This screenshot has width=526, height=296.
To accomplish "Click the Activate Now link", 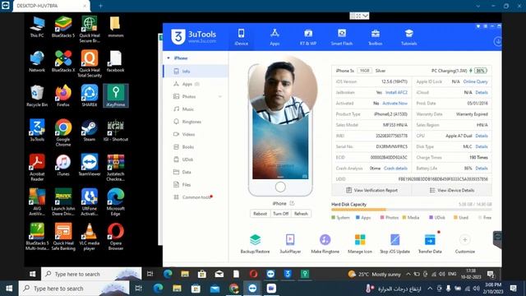I will pos(394,104).
